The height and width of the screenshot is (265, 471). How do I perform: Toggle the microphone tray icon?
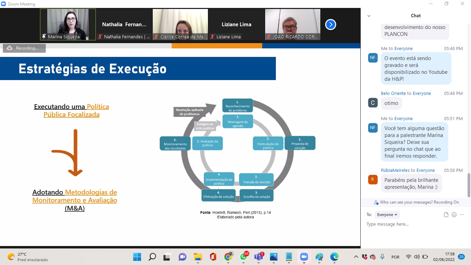(x=382, y=257)
